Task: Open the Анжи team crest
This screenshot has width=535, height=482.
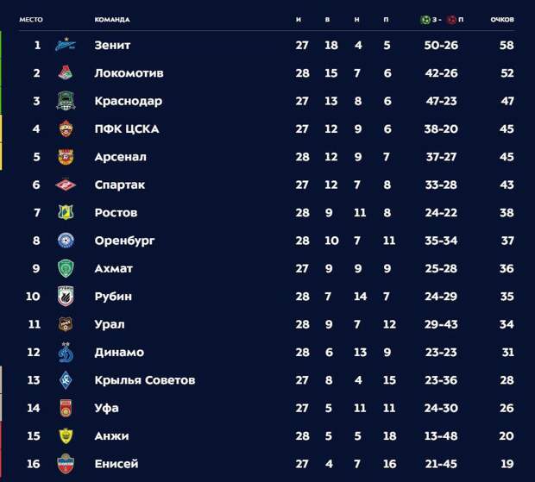Action: [66, 435]
